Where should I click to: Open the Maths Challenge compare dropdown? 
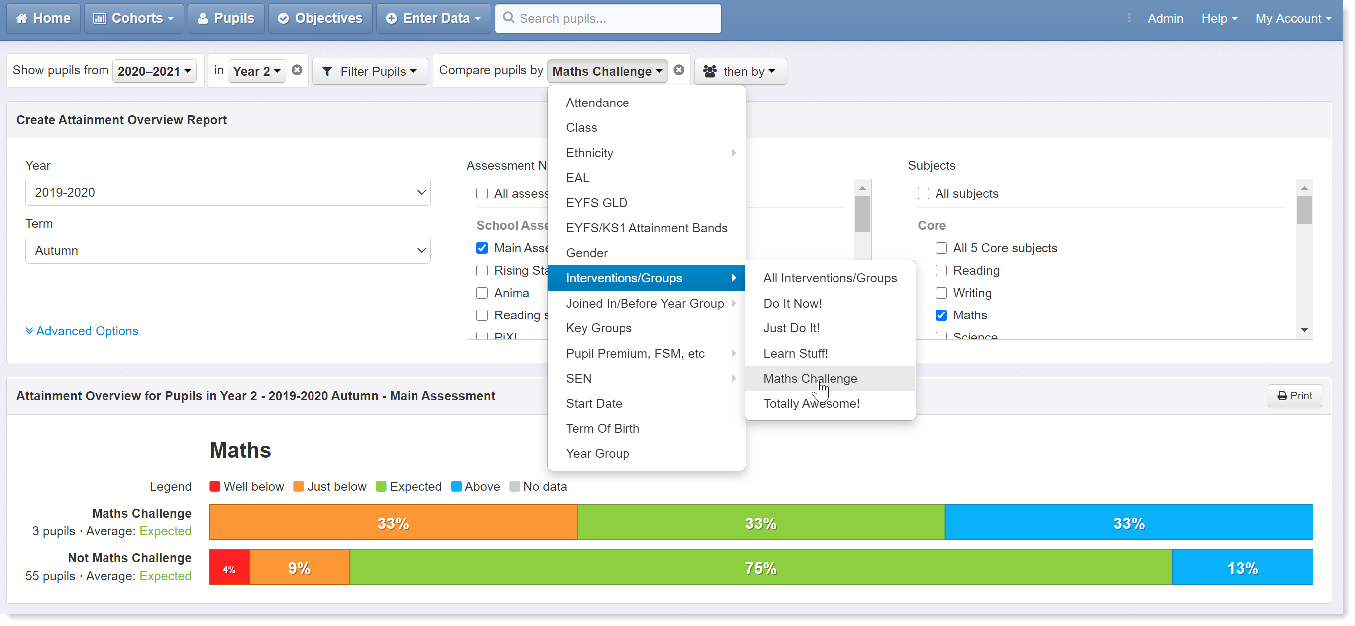click(x=608, y=71)
